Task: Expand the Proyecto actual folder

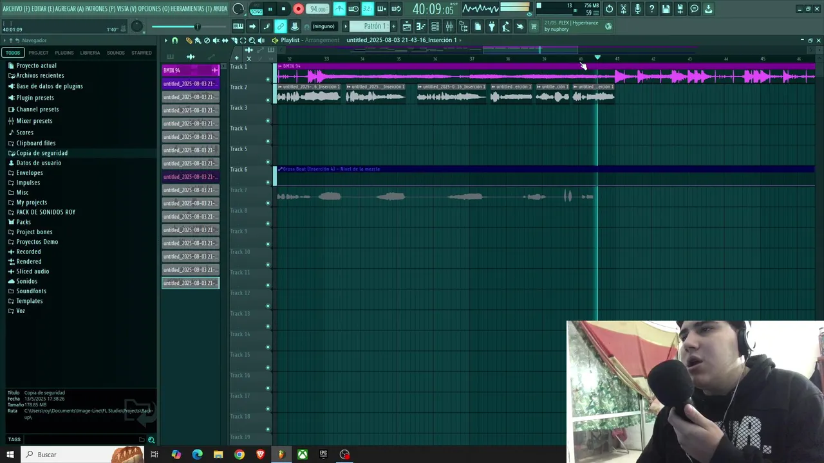Action: (x=36, y=66)
